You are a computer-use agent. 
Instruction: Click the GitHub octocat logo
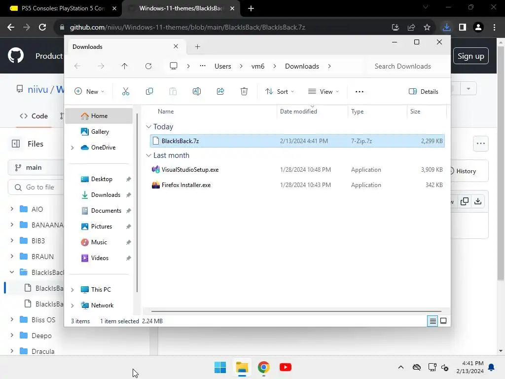click(16, 56)
